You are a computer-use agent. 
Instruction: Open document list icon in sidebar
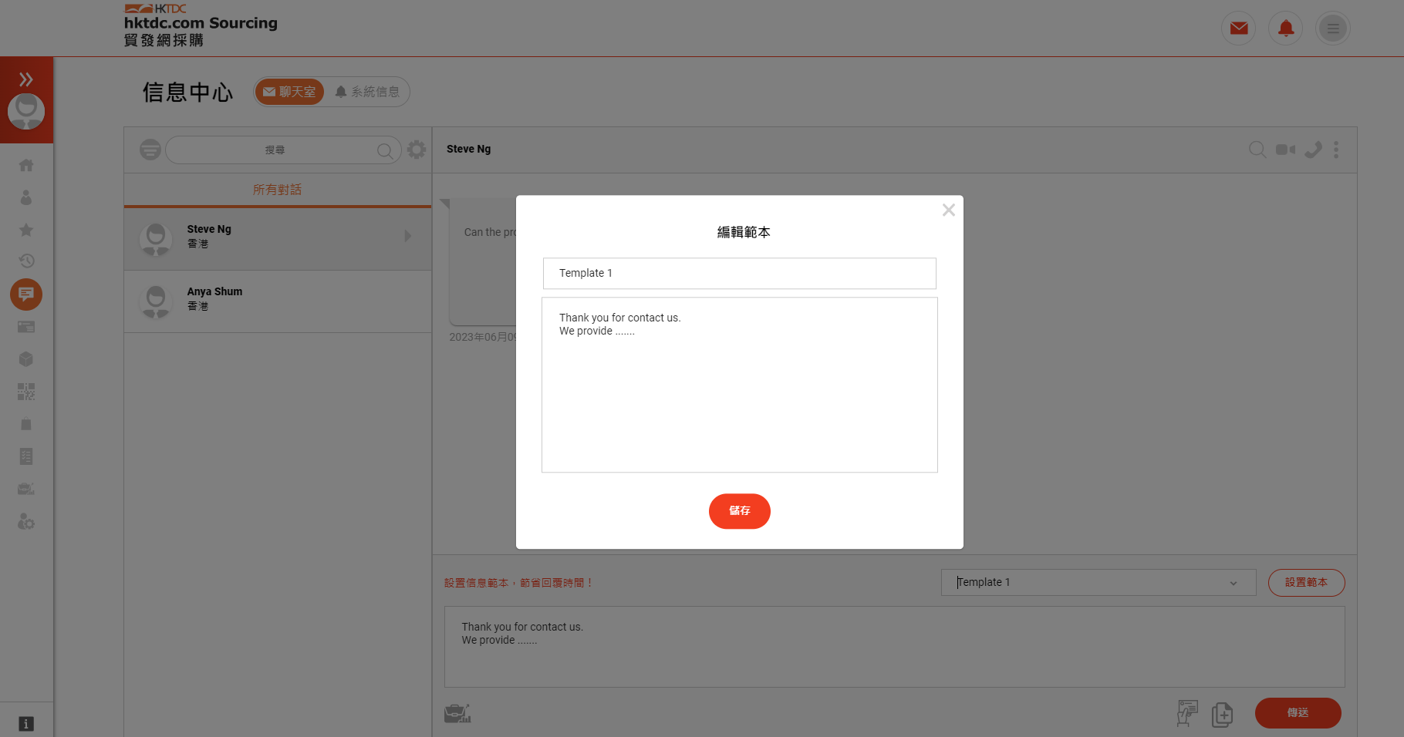click(x=26, y=456)
